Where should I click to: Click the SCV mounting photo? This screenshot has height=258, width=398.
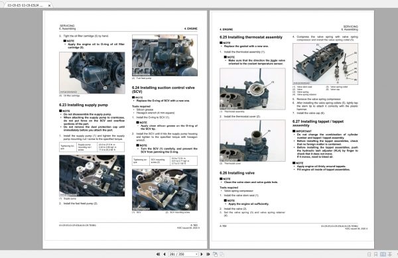165,190
